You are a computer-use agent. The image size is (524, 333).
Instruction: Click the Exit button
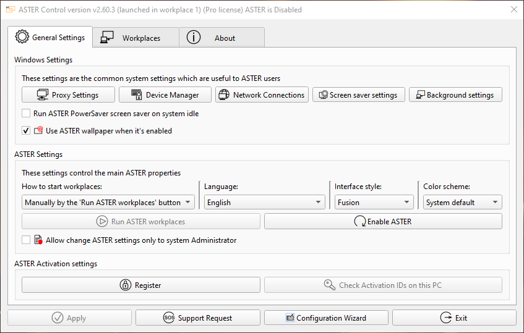click(x=454, y=318)
